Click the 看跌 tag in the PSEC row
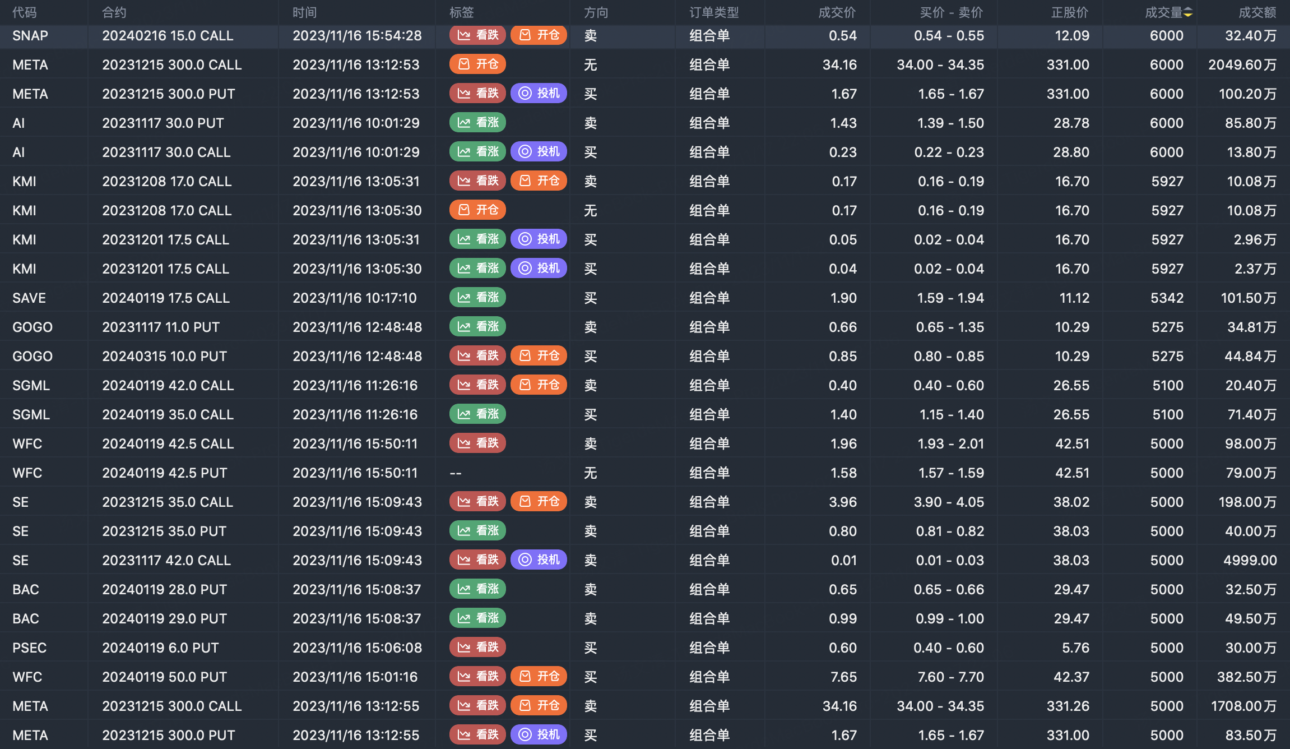Image resolution: width=1290 pixels, height=749 pixels. tap(477, 648)
